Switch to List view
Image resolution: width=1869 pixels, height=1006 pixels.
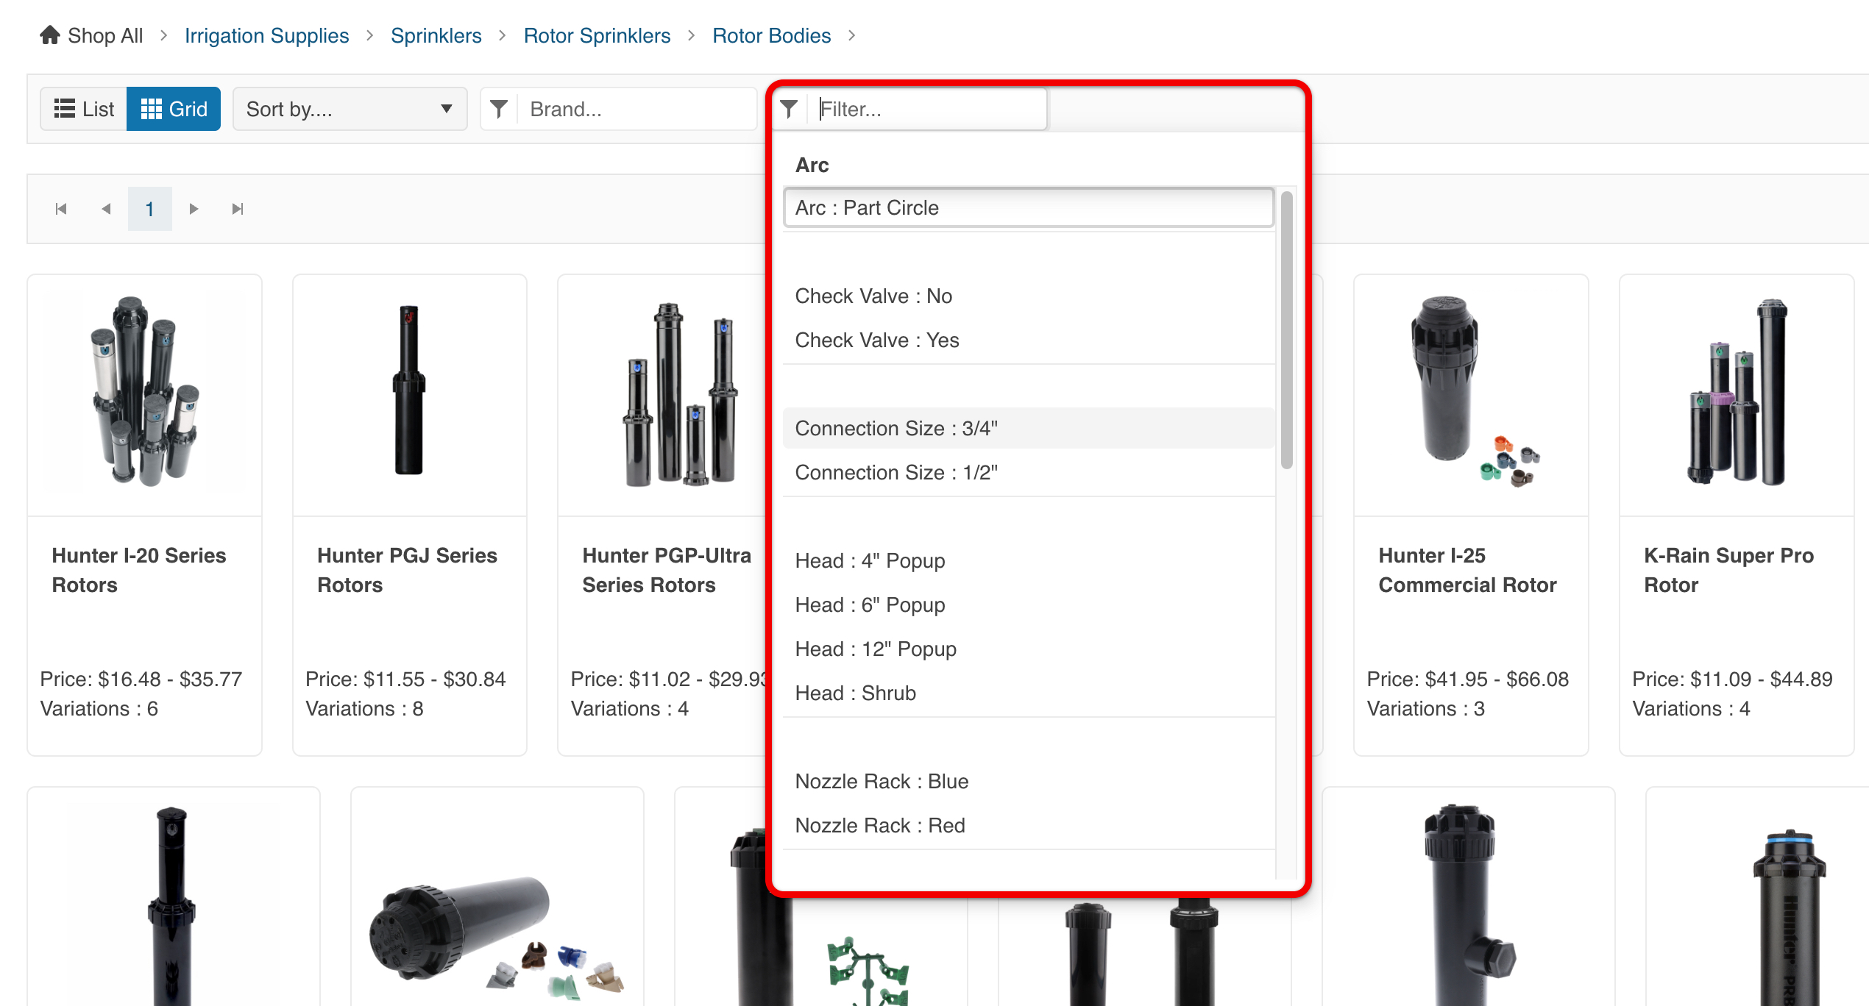click(84, 110)
